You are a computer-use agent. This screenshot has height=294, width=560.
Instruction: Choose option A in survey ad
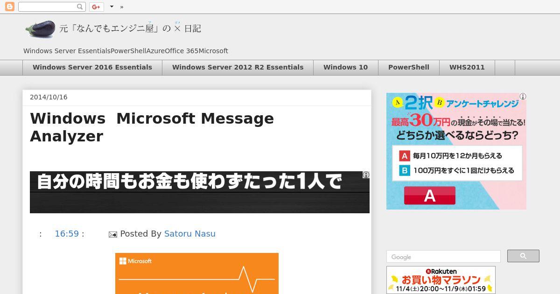[450, 156]
